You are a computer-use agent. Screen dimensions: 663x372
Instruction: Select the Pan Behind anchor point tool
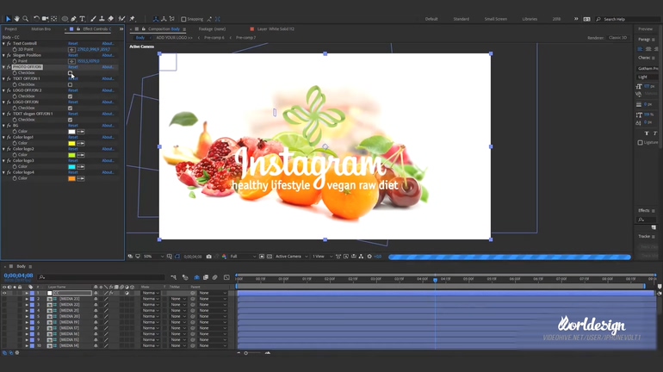[x=53, y=19]
